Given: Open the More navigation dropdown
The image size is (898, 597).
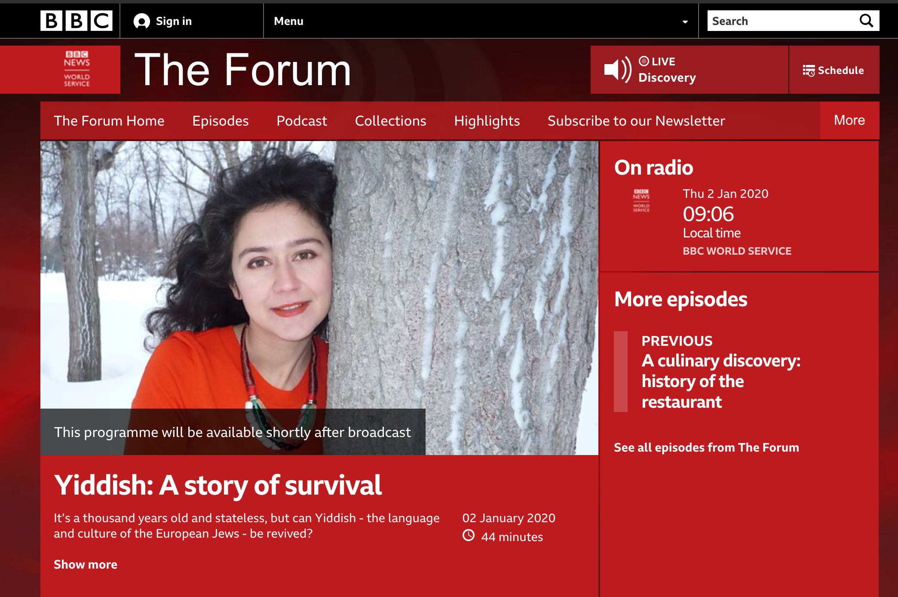Looking at the screenshot, I should click(x=849, y=120).
